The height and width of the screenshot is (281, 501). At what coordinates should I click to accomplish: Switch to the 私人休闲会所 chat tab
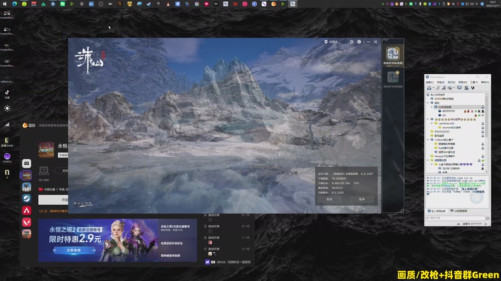(436, 211)
